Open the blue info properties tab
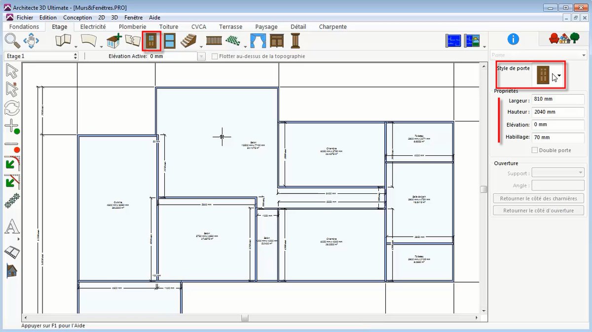592x332 pixels. point(513,39)
